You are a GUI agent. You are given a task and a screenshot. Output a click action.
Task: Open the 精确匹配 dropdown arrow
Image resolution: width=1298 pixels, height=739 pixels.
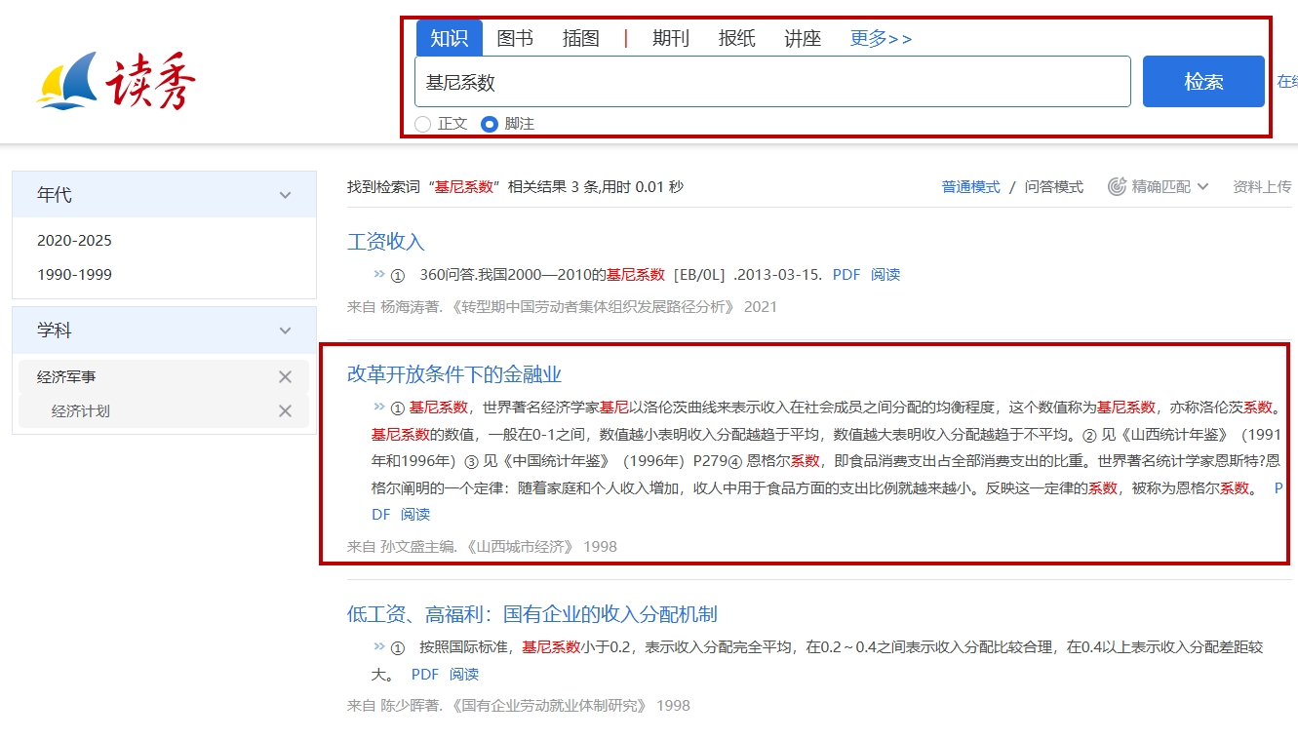click(1202, 187)
